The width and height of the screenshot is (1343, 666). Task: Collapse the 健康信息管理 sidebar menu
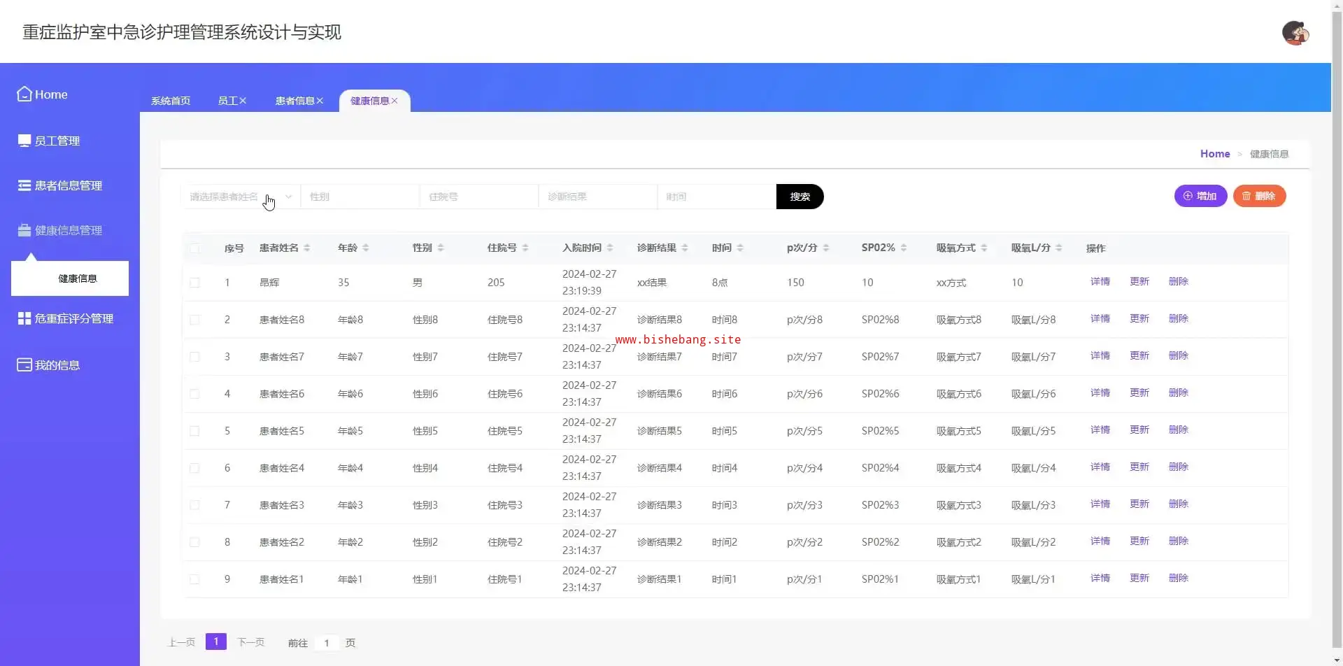(69, 230)
